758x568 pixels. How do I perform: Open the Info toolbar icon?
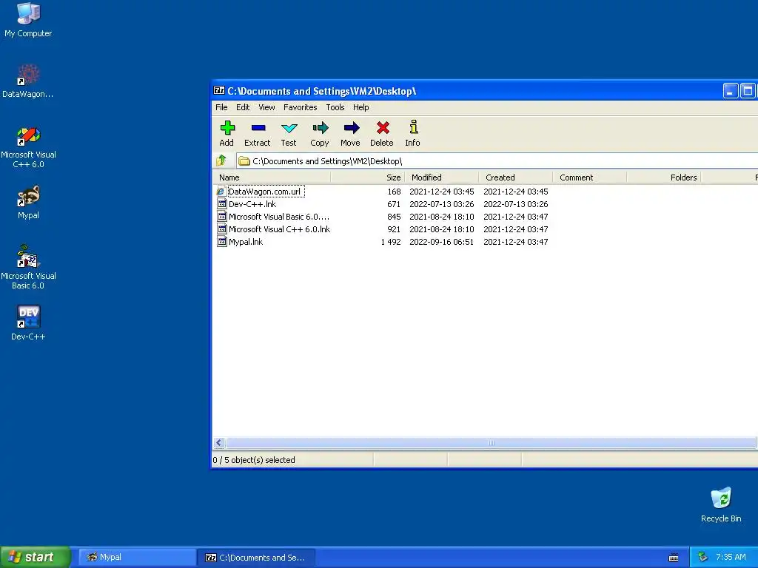[413, 127]
